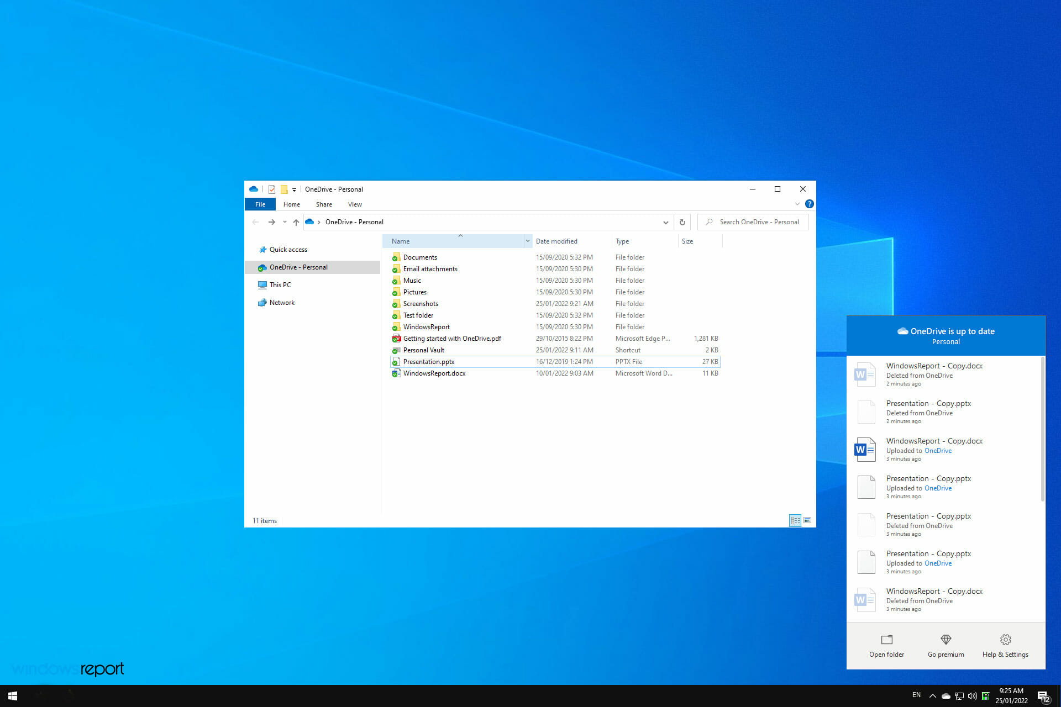Open the File menu in ribbon
Viewport: 1061px width, 707px height.
260,204
